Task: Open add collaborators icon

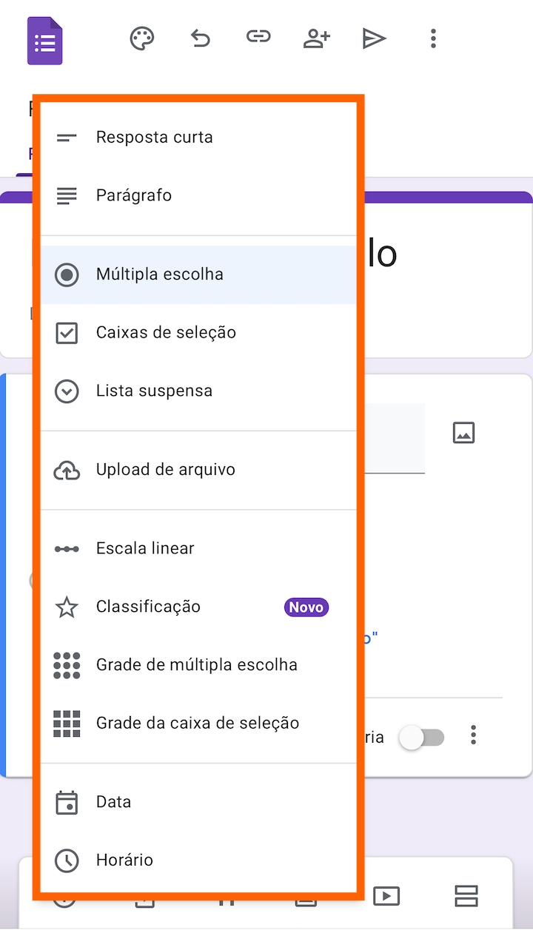Action: click(316, 38)
